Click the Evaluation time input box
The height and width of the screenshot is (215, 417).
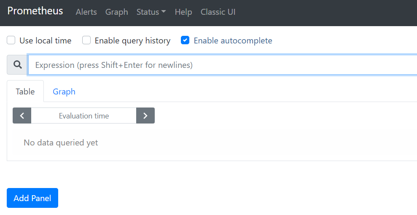(84, 116)
